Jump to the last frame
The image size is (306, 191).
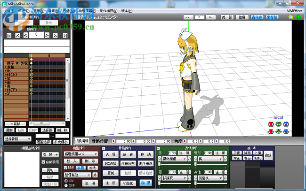(65, 35)
